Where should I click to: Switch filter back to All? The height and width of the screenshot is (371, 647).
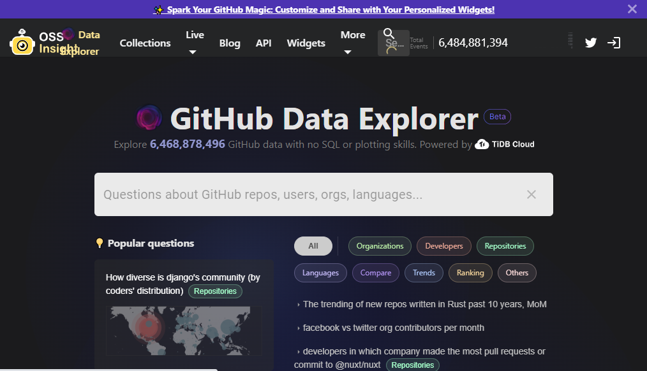tap(313, 246)
